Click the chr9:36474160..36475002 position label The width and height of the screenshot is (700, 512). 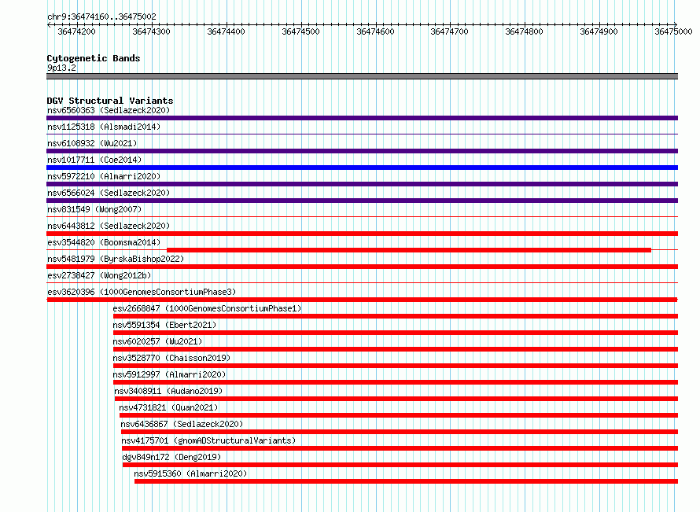coord(101,17)
